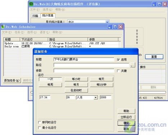The height and width of the screenshot is (135, 168).
Task: Open 文件 menu in Dr.Web Scheduler
Action: [7, 32]
